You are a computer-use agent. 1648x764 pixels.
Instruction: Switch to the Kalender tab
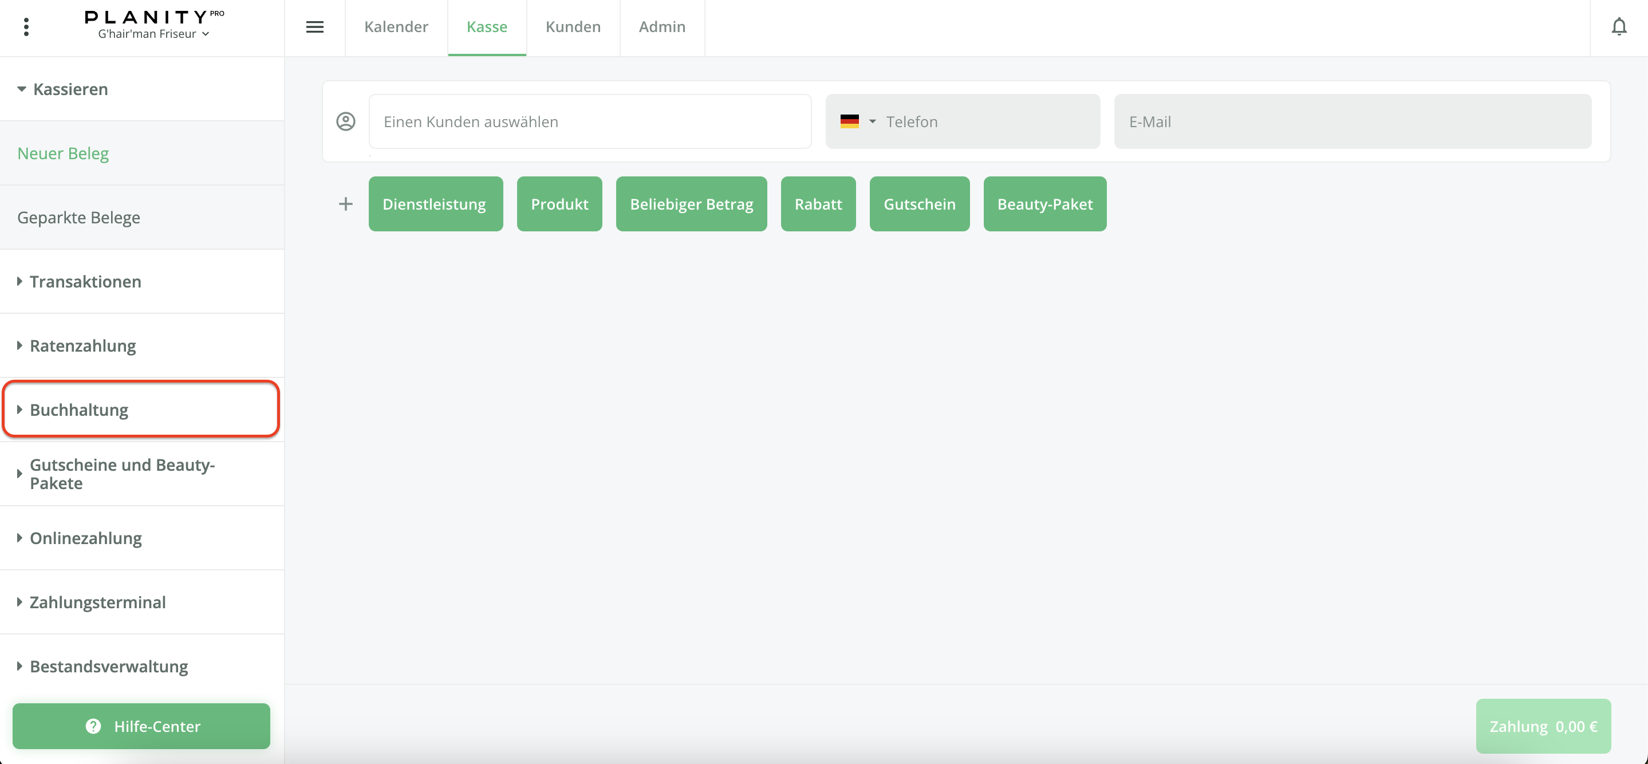[x=396, y=27]
